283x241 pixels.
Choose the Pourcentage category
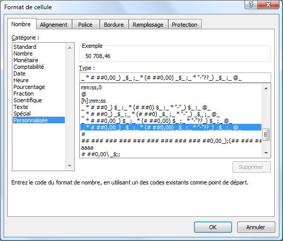[x=29, y=87]
